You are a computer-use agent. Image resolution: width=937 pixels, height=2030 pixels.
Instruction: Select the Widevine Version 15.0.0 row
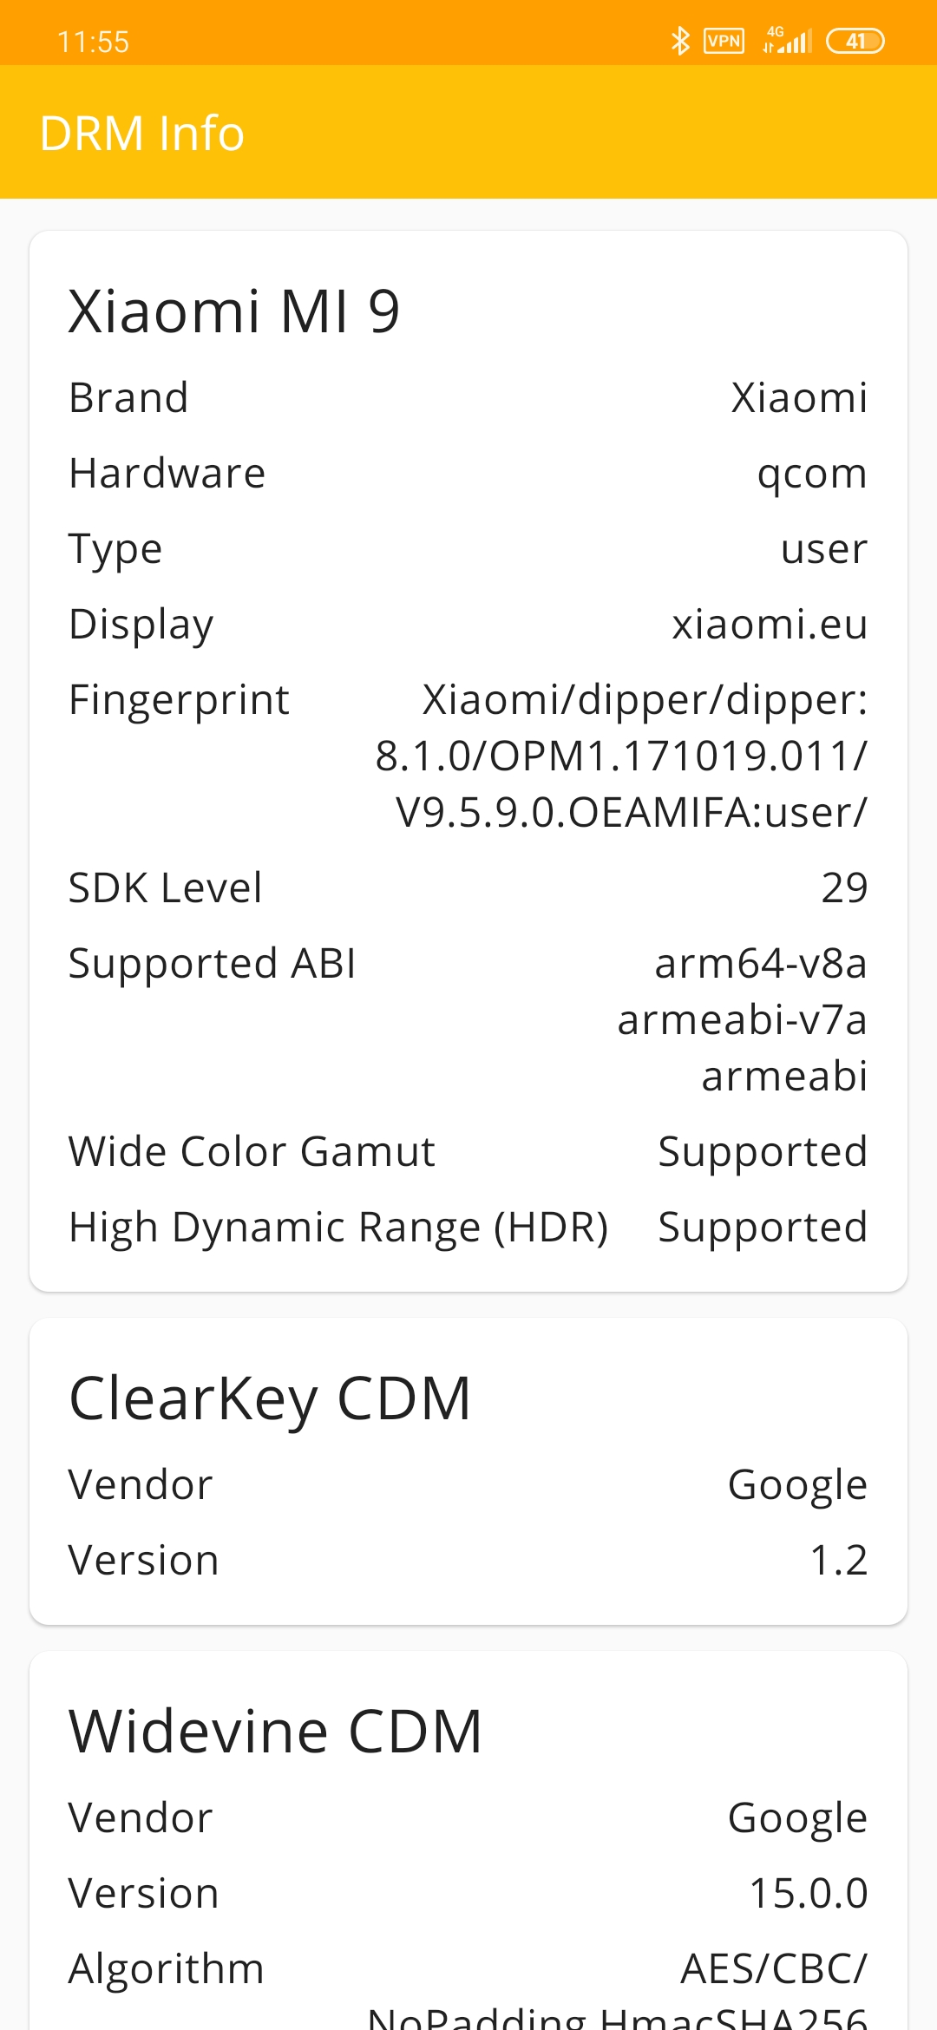(x=468, y=1893)
